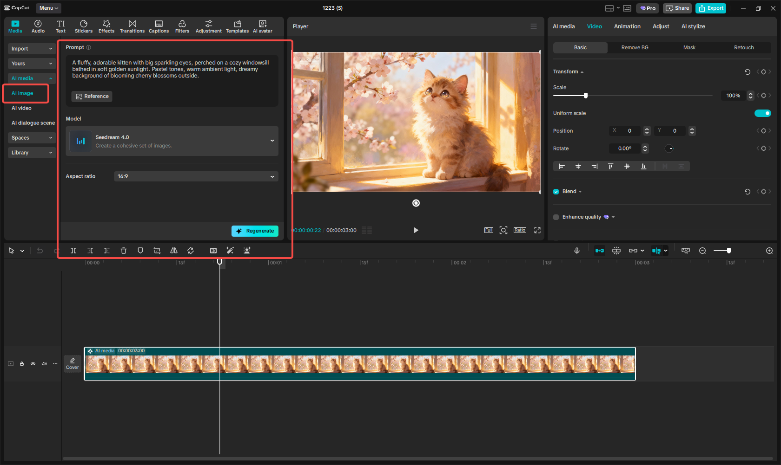Click the Scale slider handle
Image resolution: width=781 pixels, height=465 pixels.
[586, 96]
